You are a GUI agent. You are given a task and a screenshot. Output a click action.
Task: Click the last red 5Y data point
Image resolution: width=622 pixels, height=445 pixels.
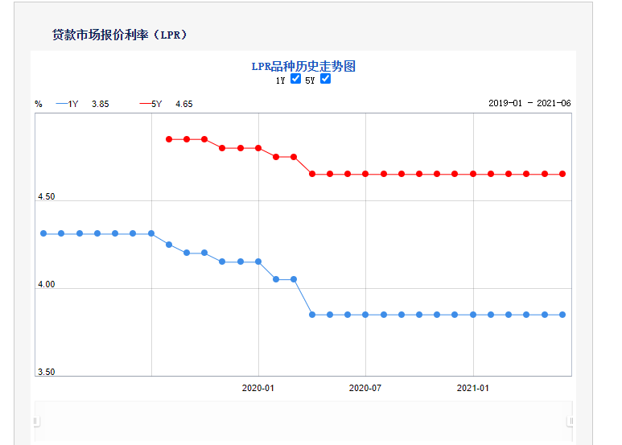(x=562, y=174)
